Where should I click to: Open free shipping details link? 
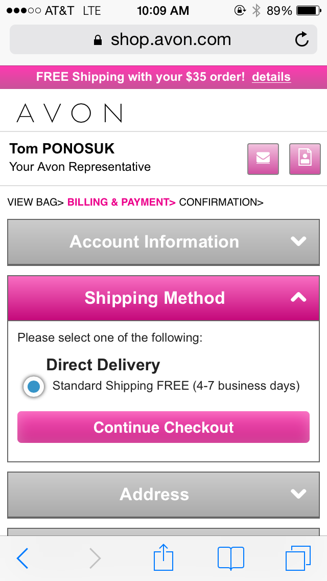[271, 77]
